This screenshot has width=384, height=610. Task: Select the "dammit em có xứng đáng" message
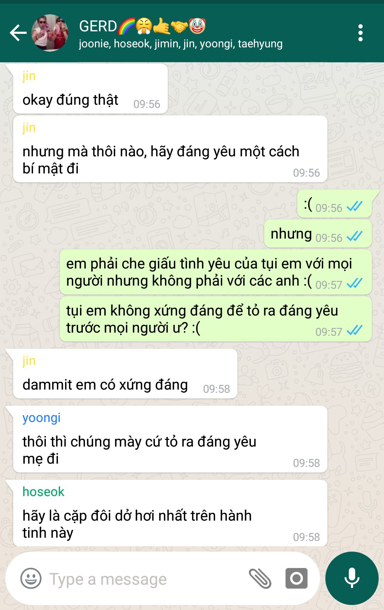(x=125, y=374)
